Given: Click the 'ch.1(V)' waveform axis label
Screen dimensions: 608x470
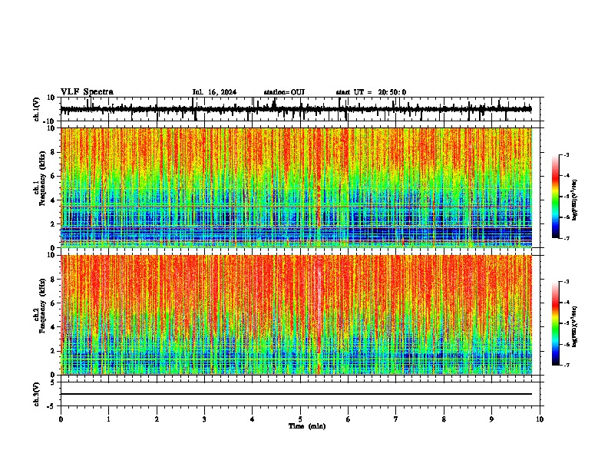Looking at the screenshot, I should click(37, 109).
